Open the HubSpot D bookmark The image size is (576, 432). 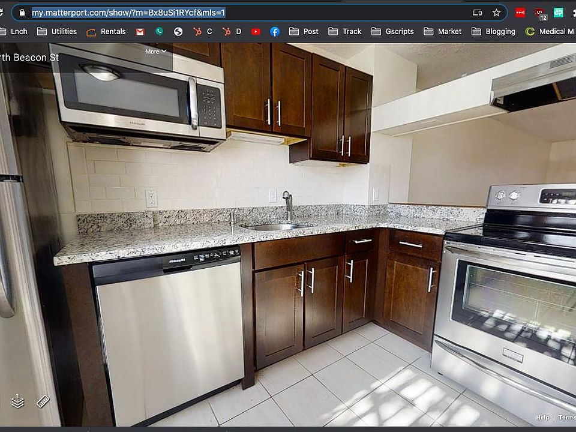click(x=232, y=32)
